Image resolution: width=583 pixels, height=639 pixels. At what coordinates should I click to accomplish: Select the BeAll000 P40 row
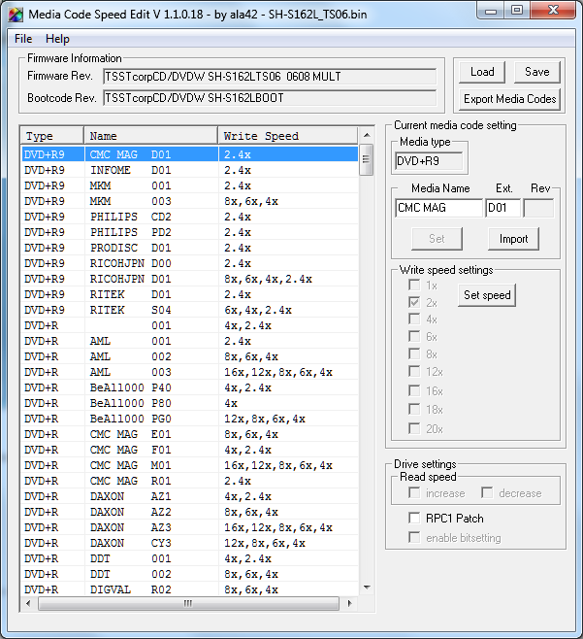[190, 387]
